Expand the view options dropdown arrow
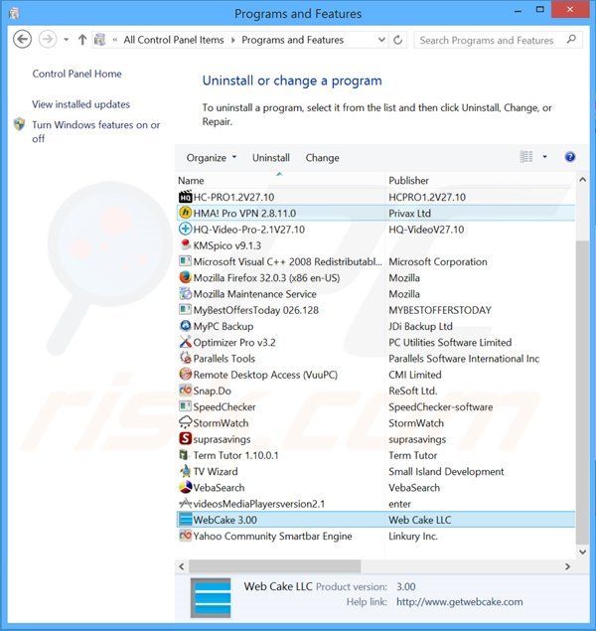596x631 pixels. (544, 157)
